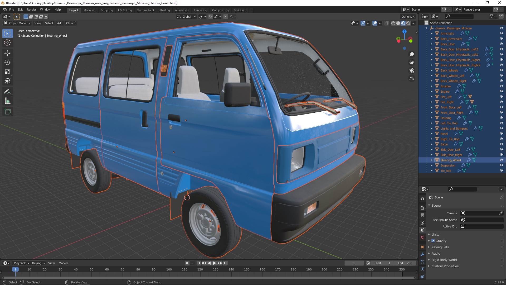This screenshot has width=506, height=285.
Task: Toggle the camera view icon
Action: click(x=412, y=70)
